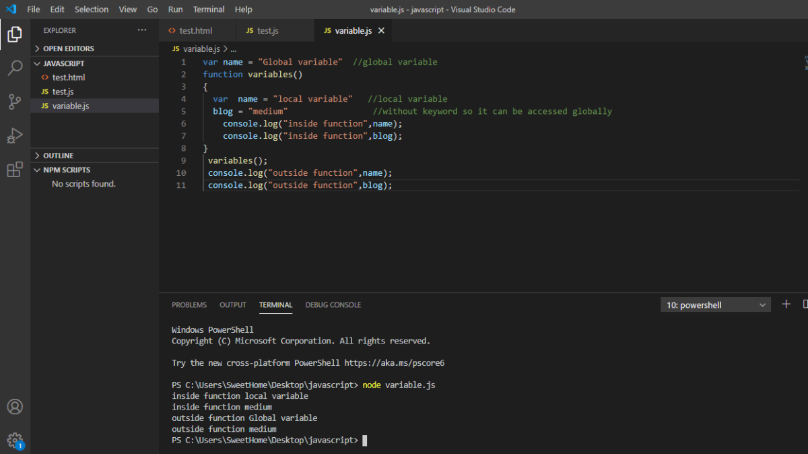Open the Explorer view in activity bar
Image resolution: width=808 pixels, height=454 pixels.
pyautogui.click(x=15, y=34)
